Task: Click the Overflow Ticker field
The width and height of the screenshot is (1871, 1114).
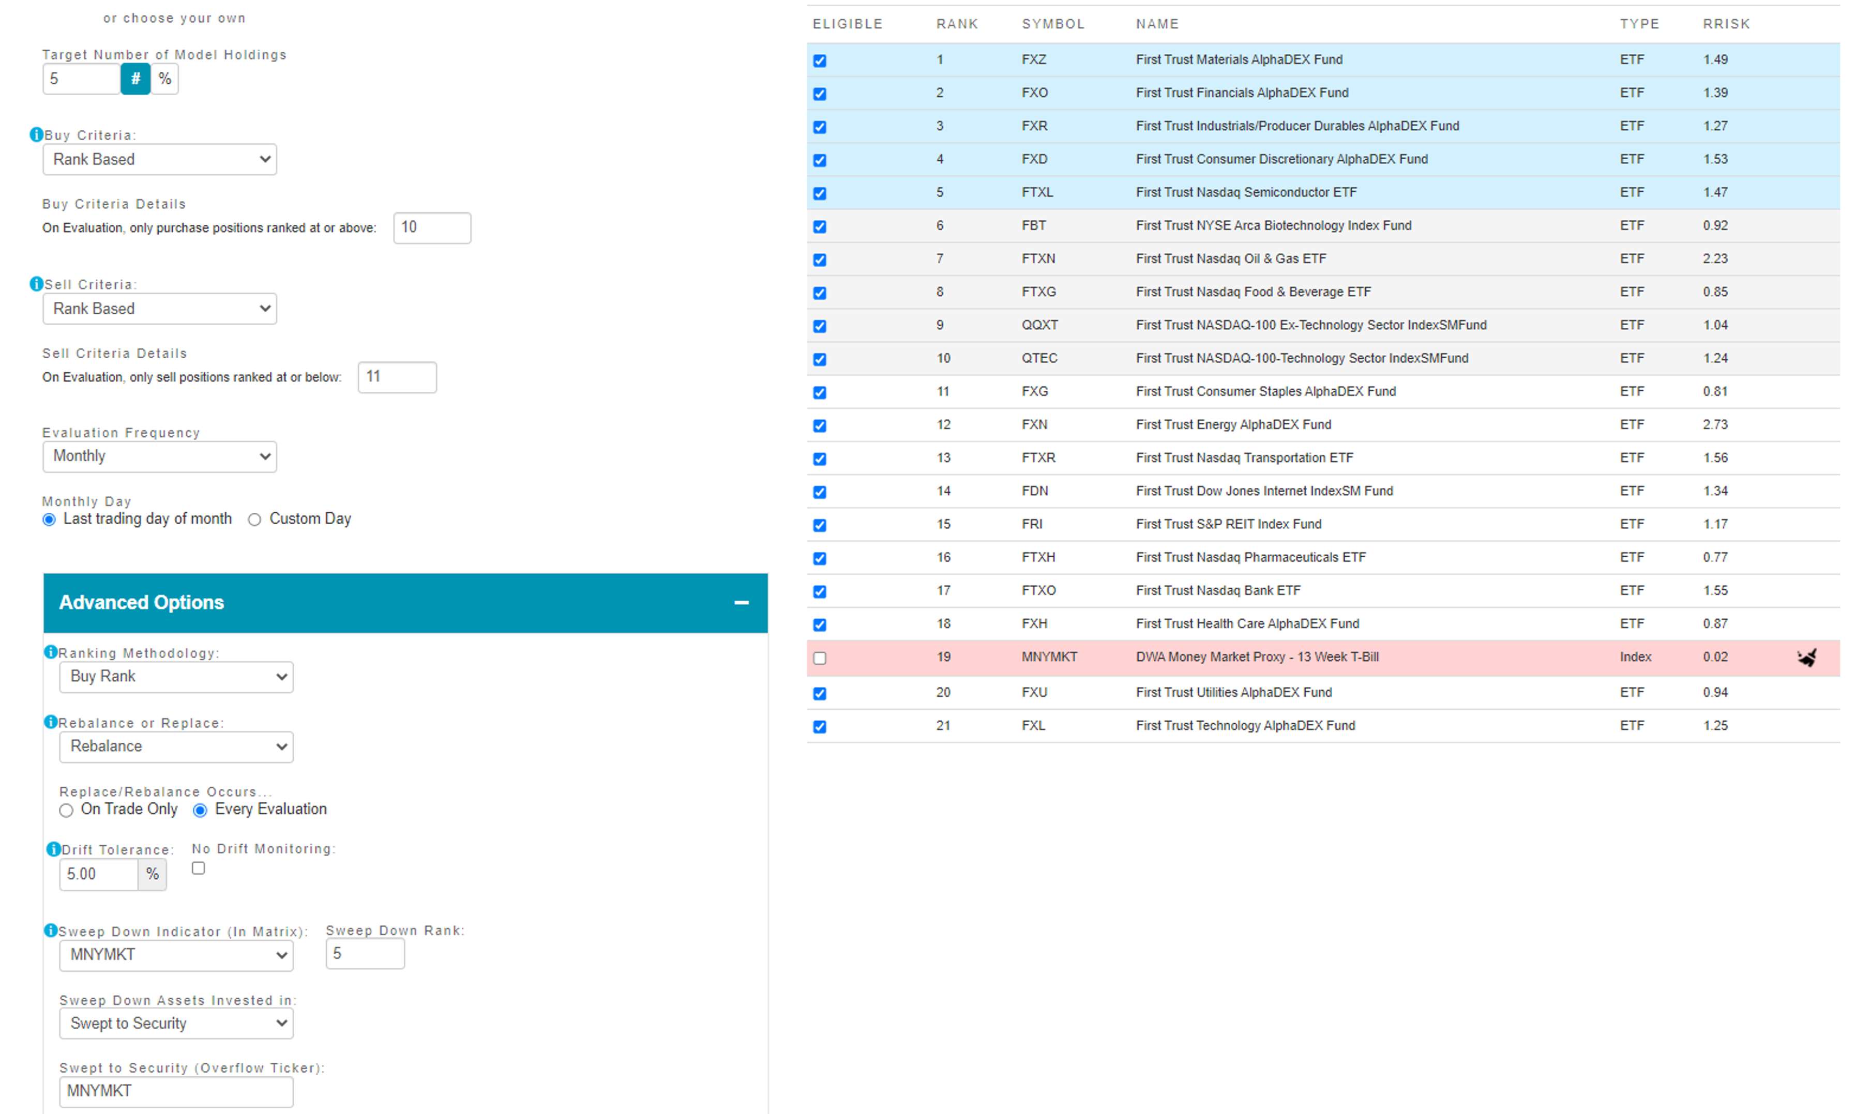Action: click(x=176, y=1091)
